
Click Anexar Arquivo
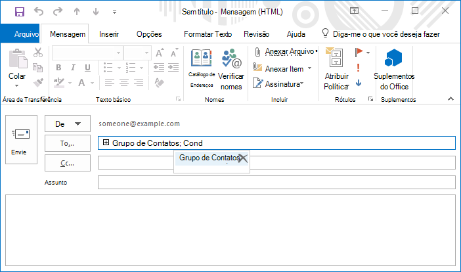285,52
